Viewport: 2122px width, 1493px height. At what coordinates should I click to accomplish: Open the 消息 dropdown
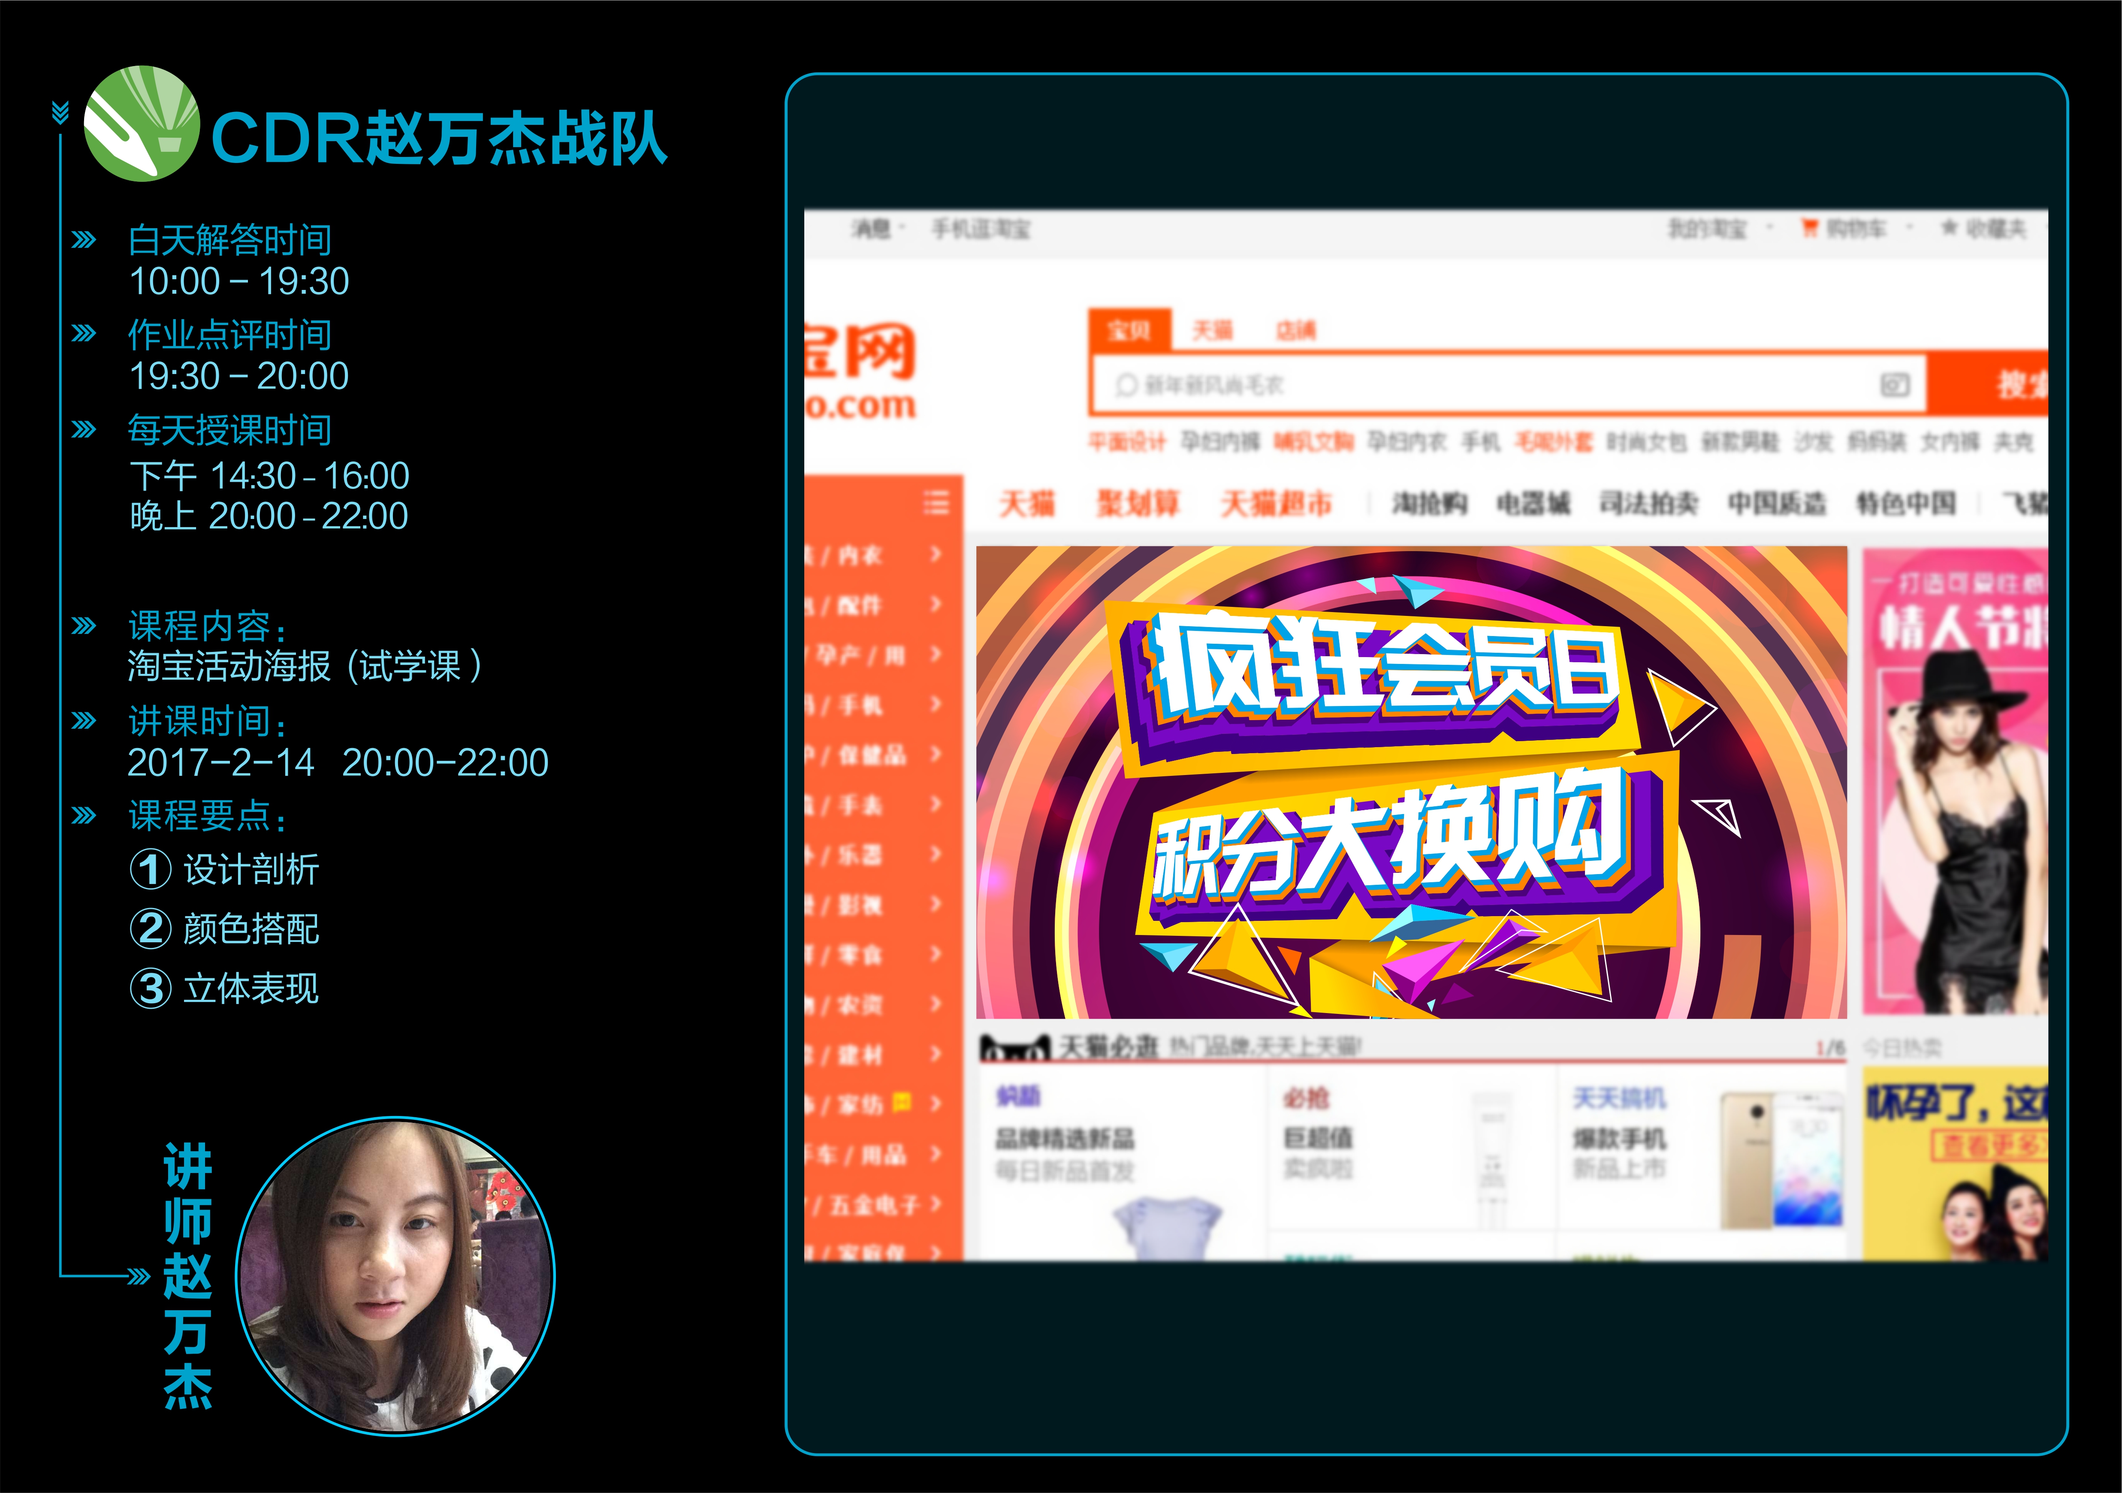tap(876, 228)
